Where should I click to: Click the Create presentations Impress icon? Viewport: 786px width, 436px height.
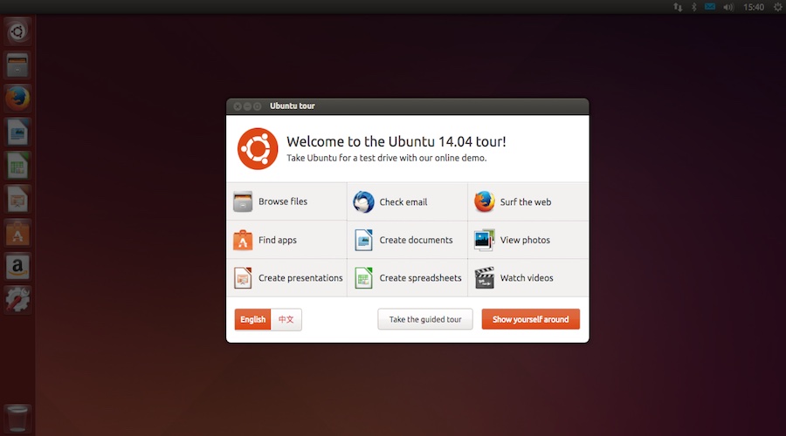243,278
